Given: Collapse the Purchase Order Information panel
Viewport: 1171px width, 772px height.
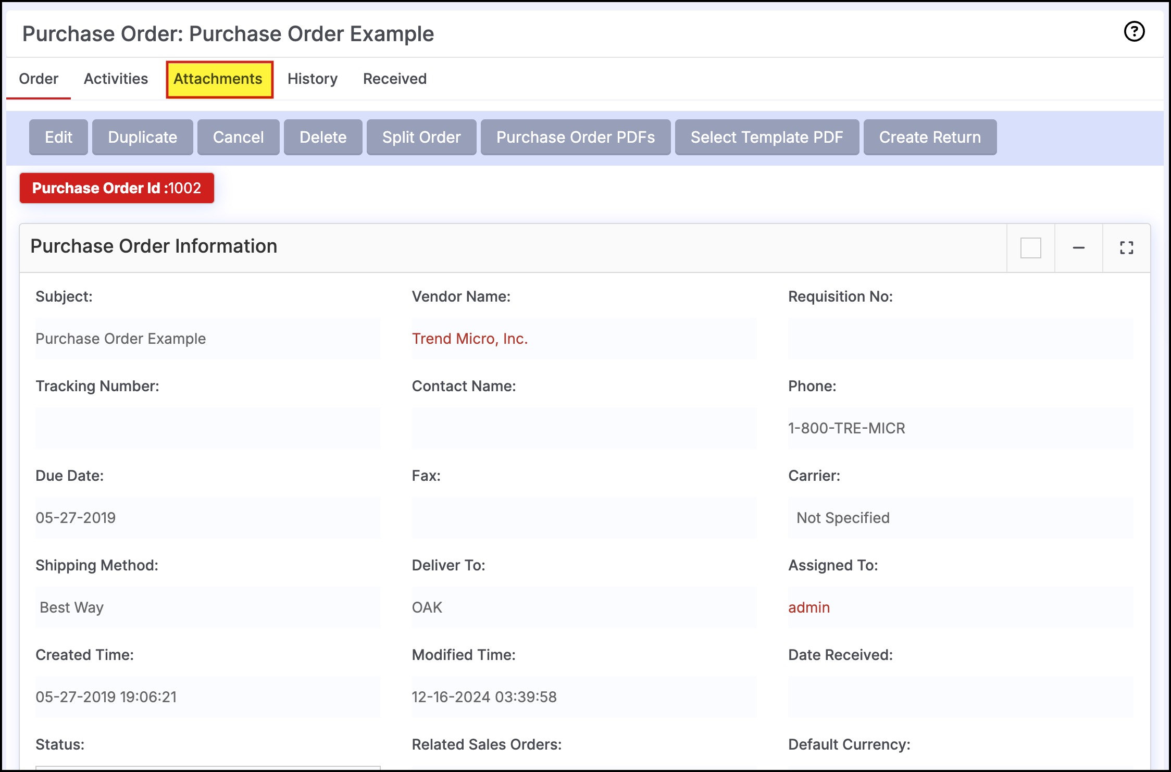Looking at the screenshot, I should pos(1078,248).
